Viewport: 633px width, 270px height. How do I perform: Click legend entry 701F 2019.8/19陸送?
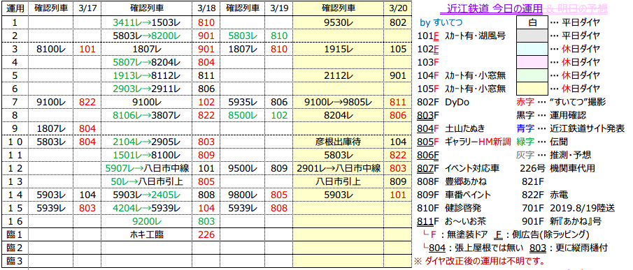coord(569,208)
